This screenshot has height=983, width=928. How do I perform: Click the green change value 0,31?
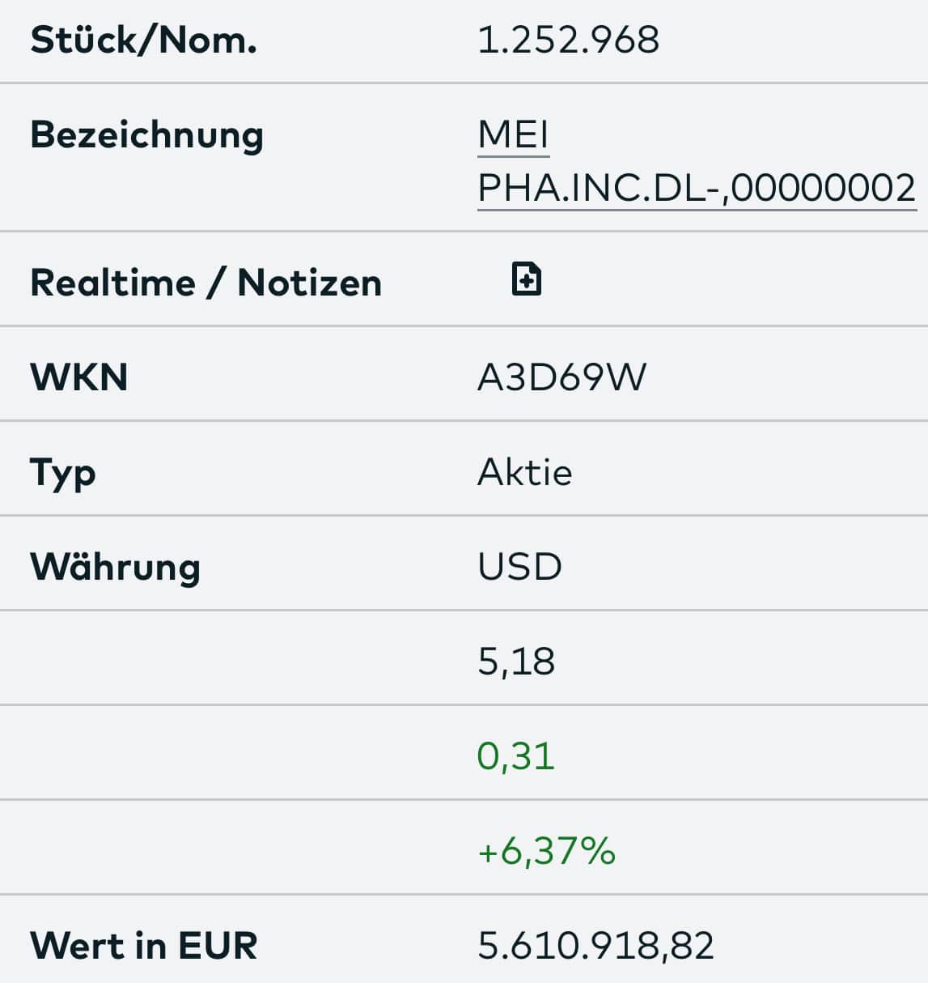[516, 756]
